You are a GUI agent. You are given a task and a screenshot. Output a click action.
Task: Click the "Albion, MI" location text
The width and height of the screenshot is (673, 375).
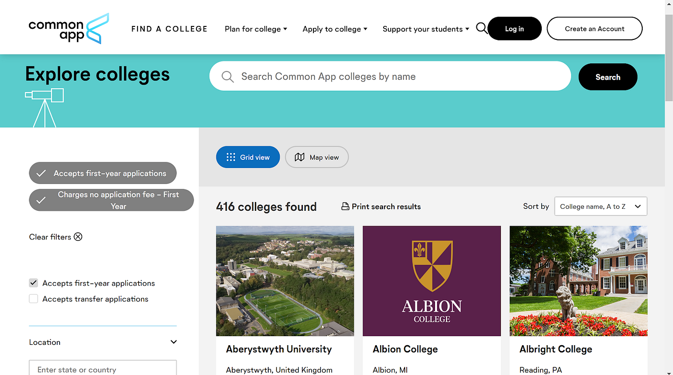(x=390, y=370)
